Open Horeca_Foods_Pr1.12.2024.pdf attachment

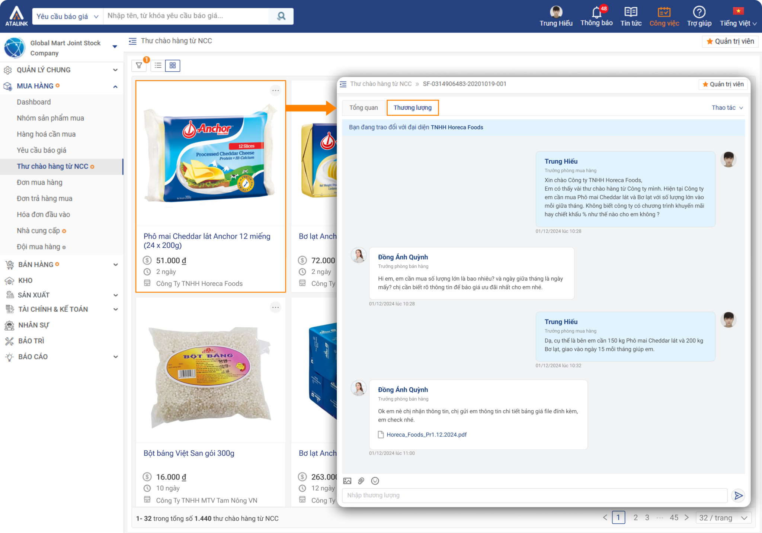(426, 434)
